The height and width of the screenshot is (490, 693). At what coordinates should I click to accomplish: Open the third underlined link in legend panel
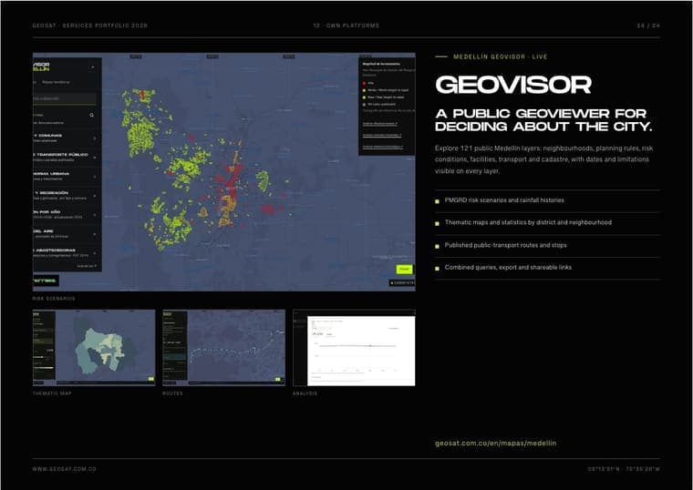click(383, 147)
